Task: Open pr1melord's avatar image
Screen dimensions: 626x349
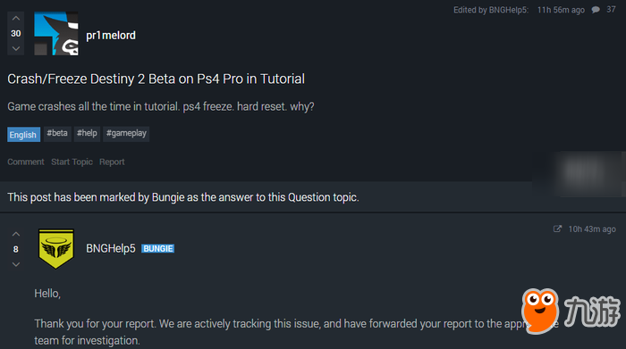Action: (55, 33)
